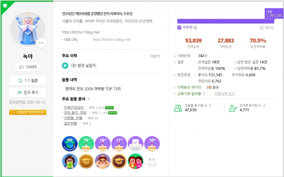Open the gold 1/5 graduation cap badge
This screenshot has height=177, width=284.
[86, 161]
